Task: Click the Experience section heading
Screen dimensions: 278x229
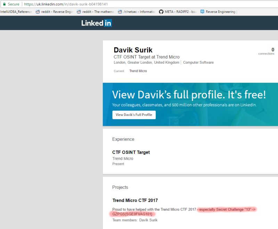Action: (123, 139)
